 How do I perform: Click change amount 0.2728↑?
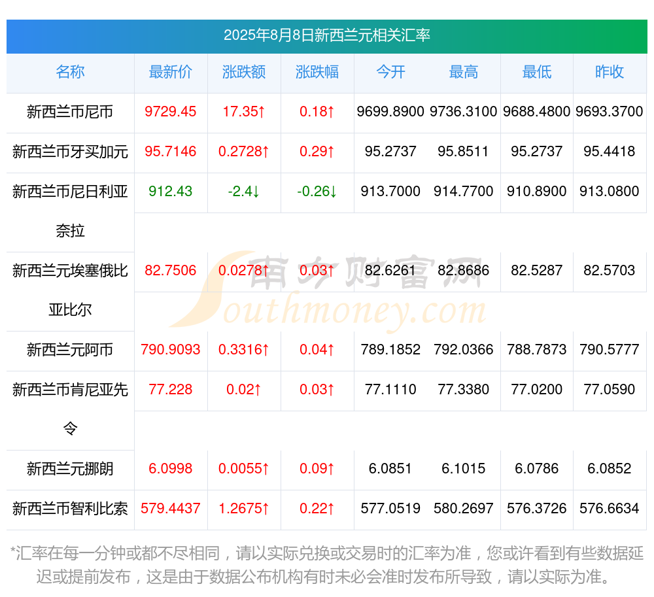click(244, 151)
